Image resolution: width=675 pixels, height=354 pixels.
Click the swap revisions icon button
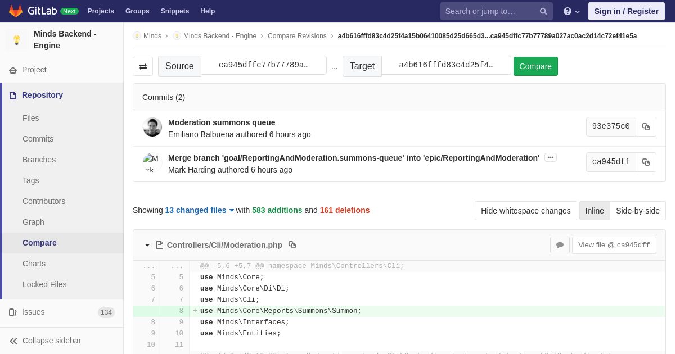(143, 66)
